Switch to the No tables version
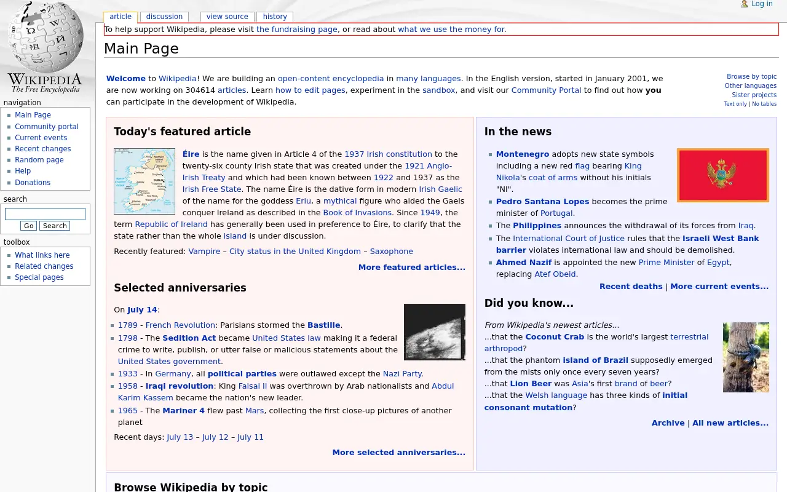The image size is (787, 492). [764, 104]
